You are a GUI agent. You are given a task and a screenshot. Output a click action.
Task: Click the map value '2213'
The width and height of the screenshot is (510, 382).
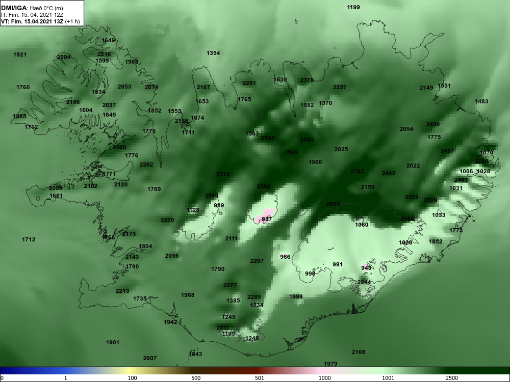[x=122, y=291]
